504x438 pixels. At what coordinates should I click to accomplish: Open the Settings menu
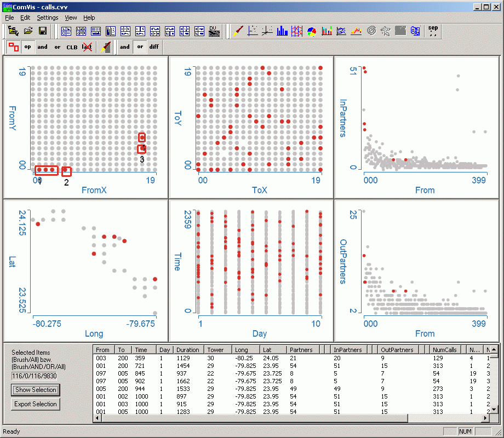(47, 18)
